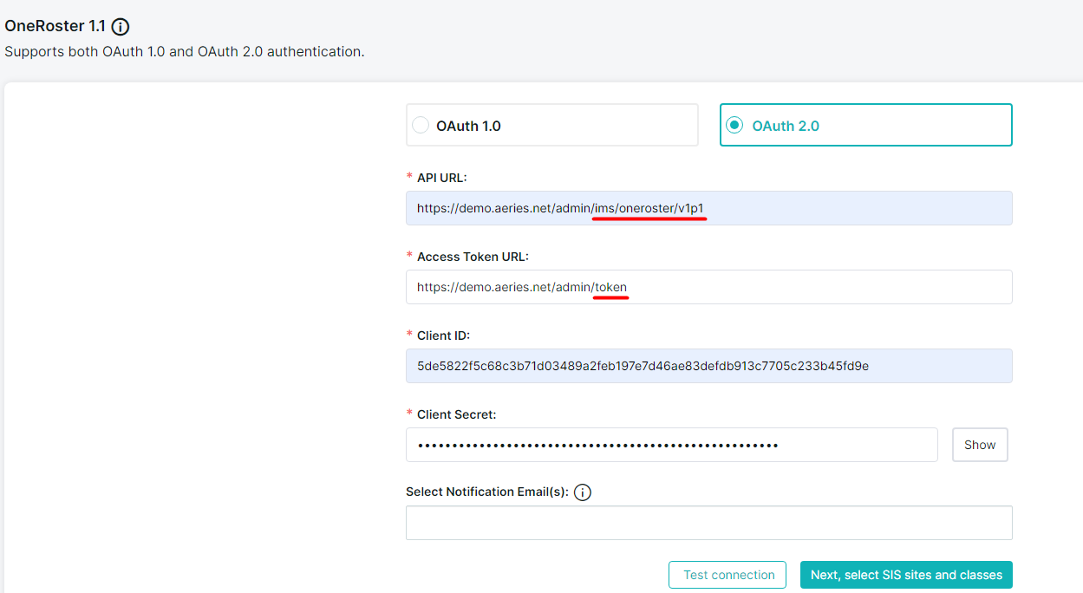Select the OAuth 2.0 radio button
Image resolution: width=1083 pixels, height=593 pixels.
[x=734, y=126]
